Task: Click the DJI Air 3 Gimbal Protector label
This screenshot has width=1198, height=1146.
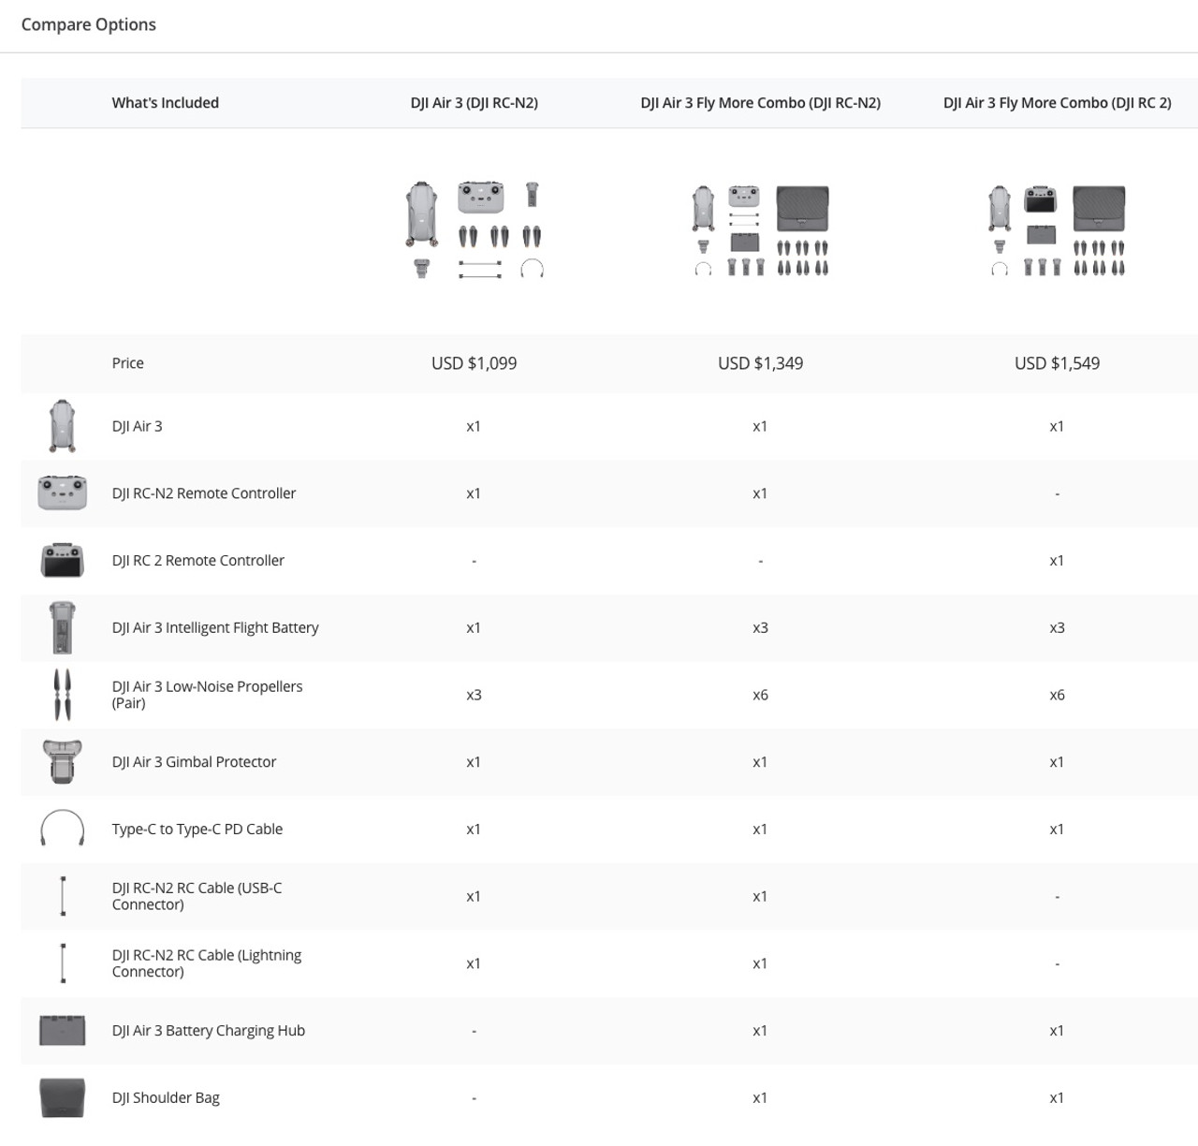Action: tap(195, 762)
